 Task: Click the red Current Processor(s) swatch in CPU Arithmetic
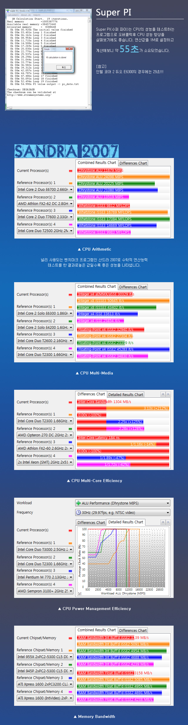tap(70, 171)
